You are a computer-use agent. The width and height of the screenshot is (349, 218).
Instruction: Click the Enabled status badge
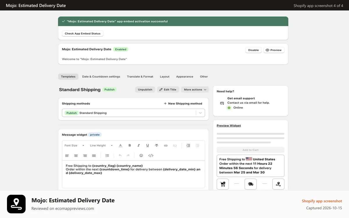pyautogui.click(x=121, y=49)
